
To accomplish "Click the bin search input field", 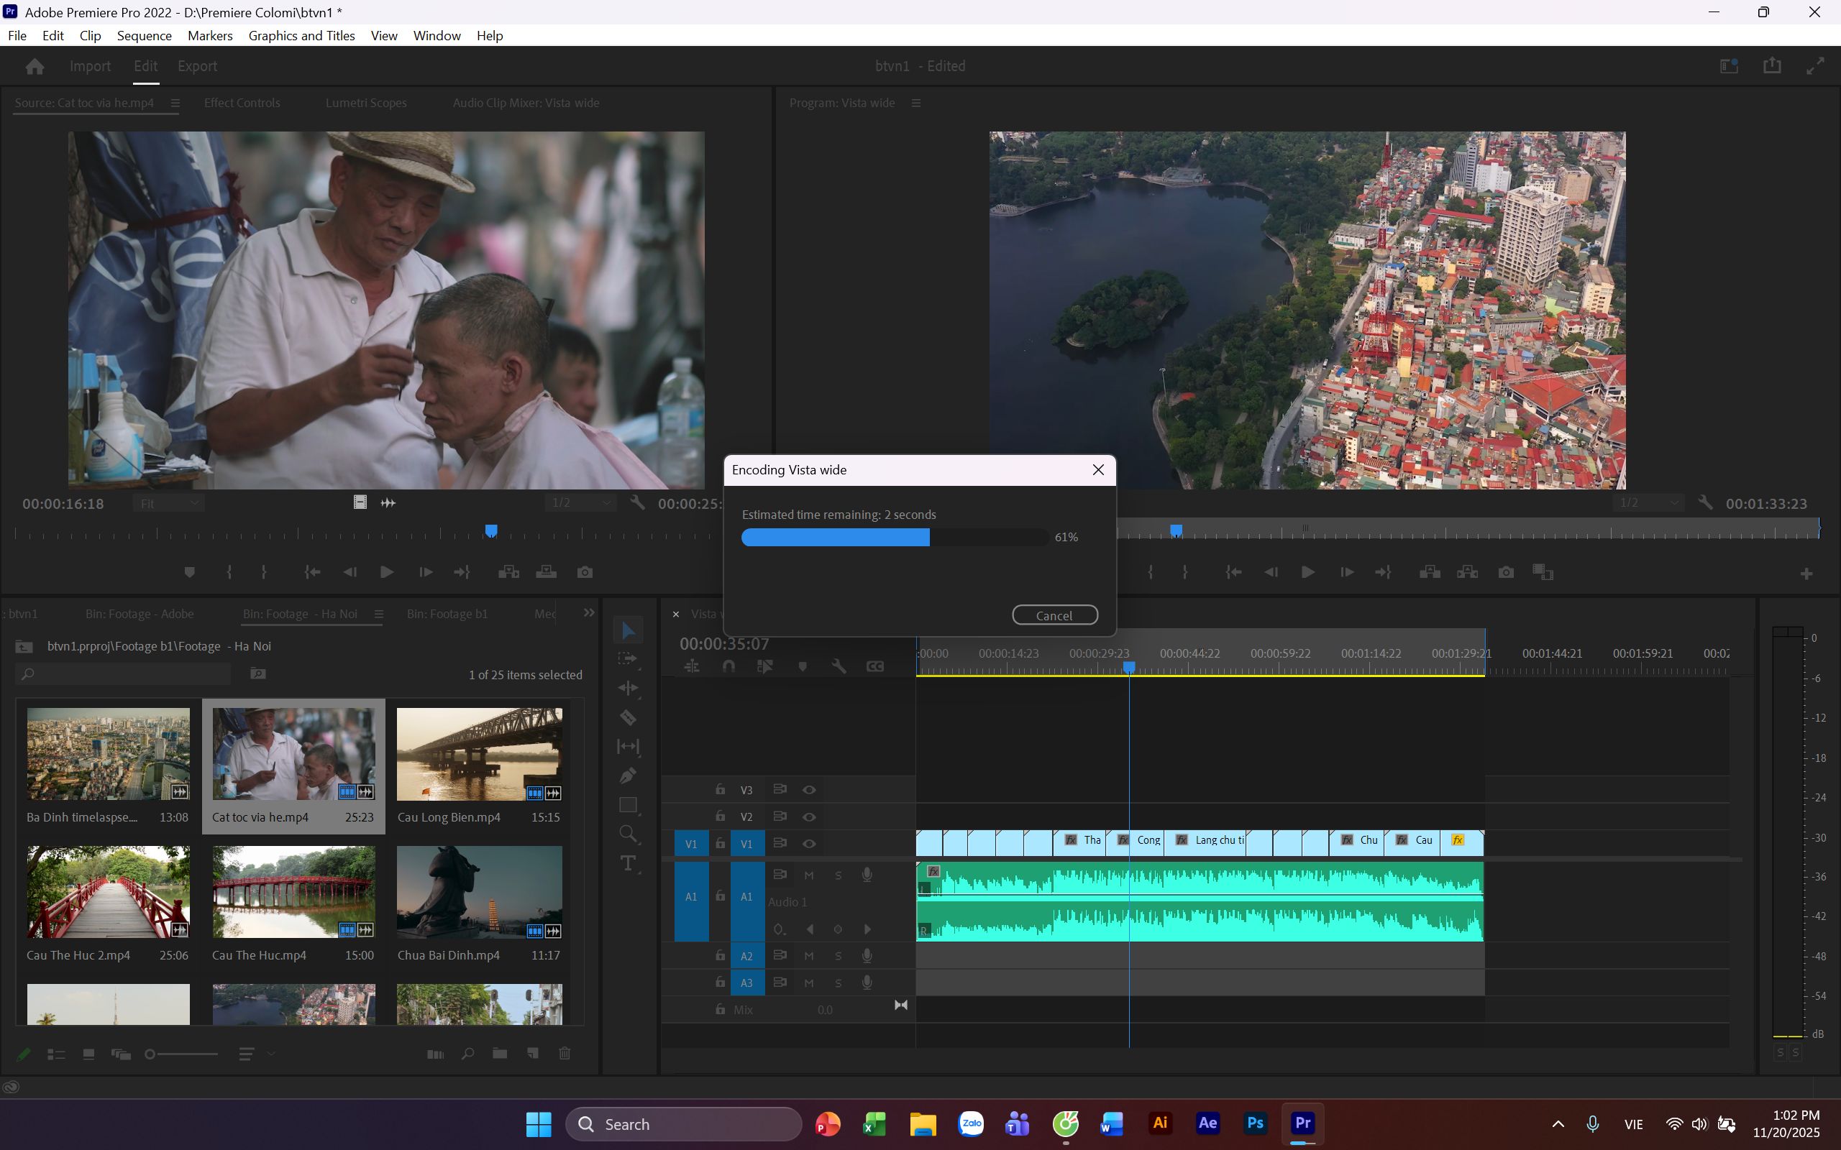I will pos(123,674).
